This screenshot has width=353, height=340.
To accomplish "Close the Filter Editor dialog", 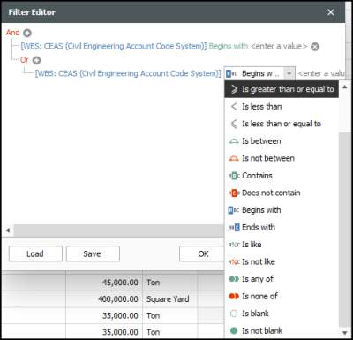I will click(x=331, y=12).
